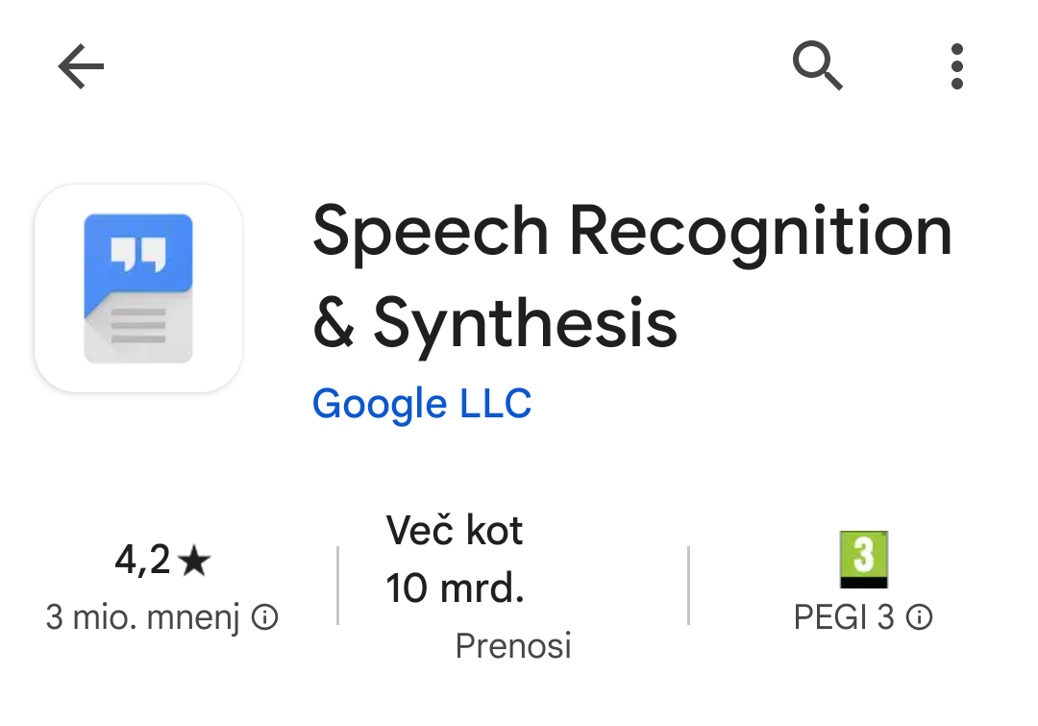Viewport: 1038px width, 726px height.
Task: Open reviews via 3 mio. mnenj text
Action: pyautogui.click(x=142, y=617)
